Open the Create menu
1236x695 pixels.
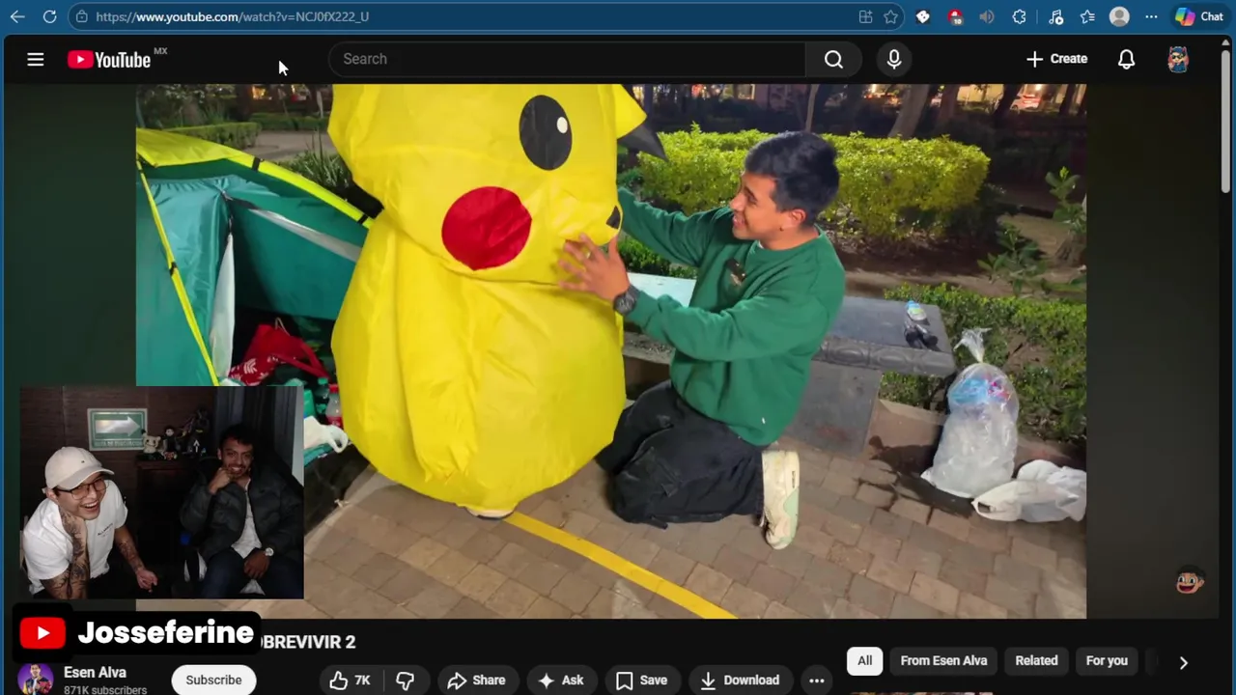click(x=1056, y=59)
